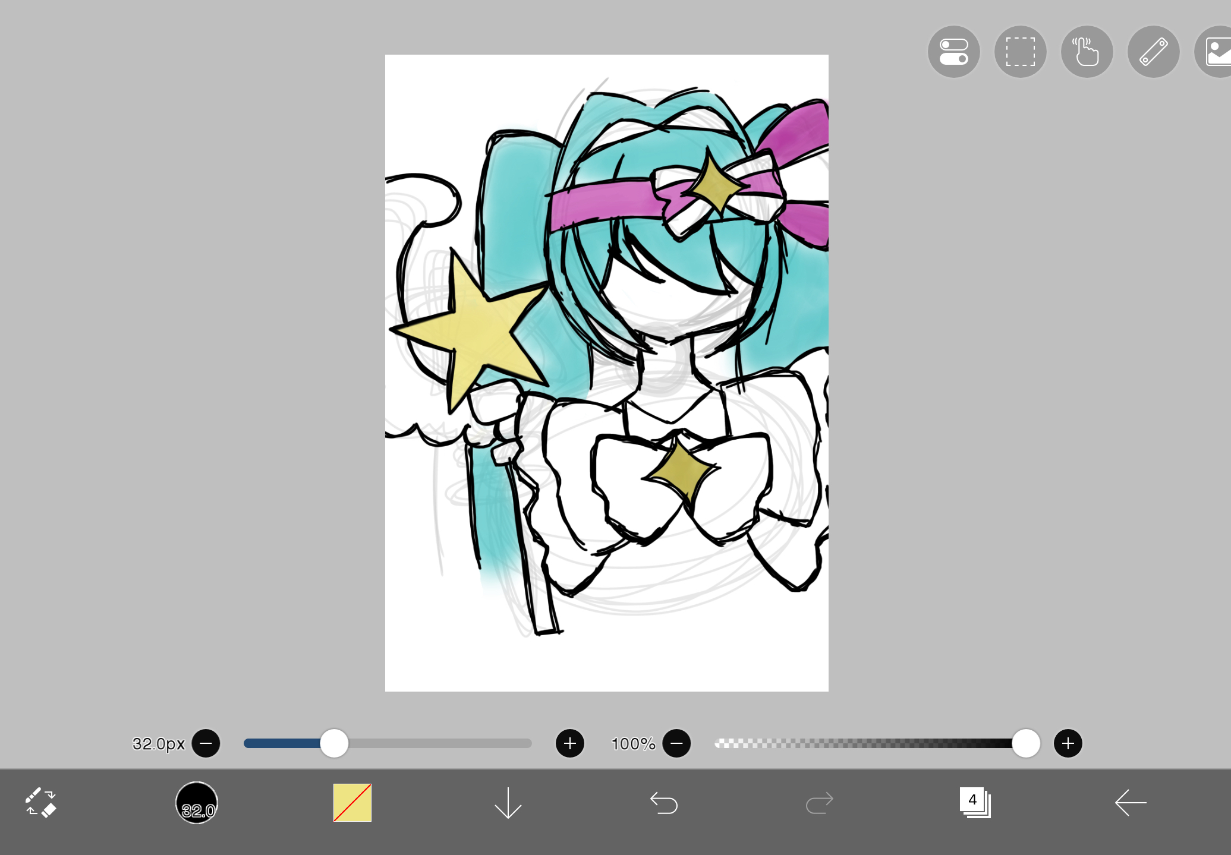
Task: Open the image material icon
Action: pyautogui.click(x=1214, y=52)
